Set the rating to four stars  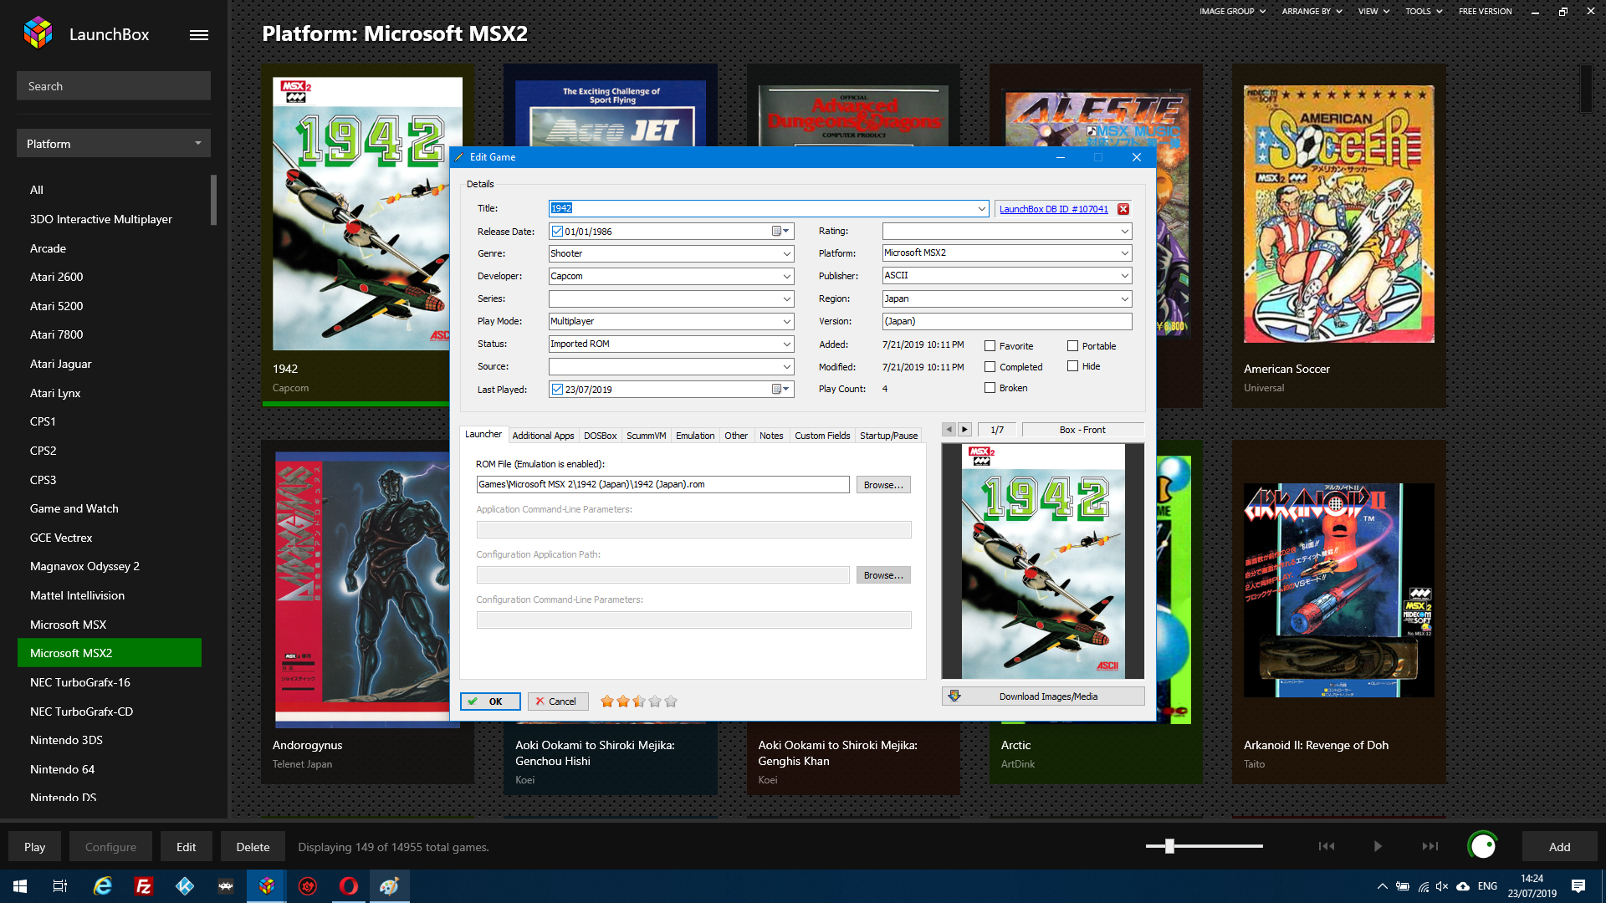point(655,701)
